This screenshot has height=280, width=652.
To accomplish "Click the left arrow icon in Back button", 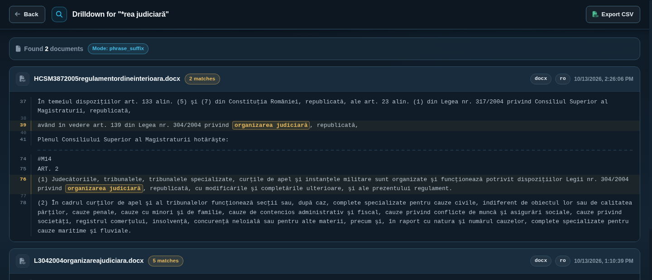I will [x=18, y=14].
